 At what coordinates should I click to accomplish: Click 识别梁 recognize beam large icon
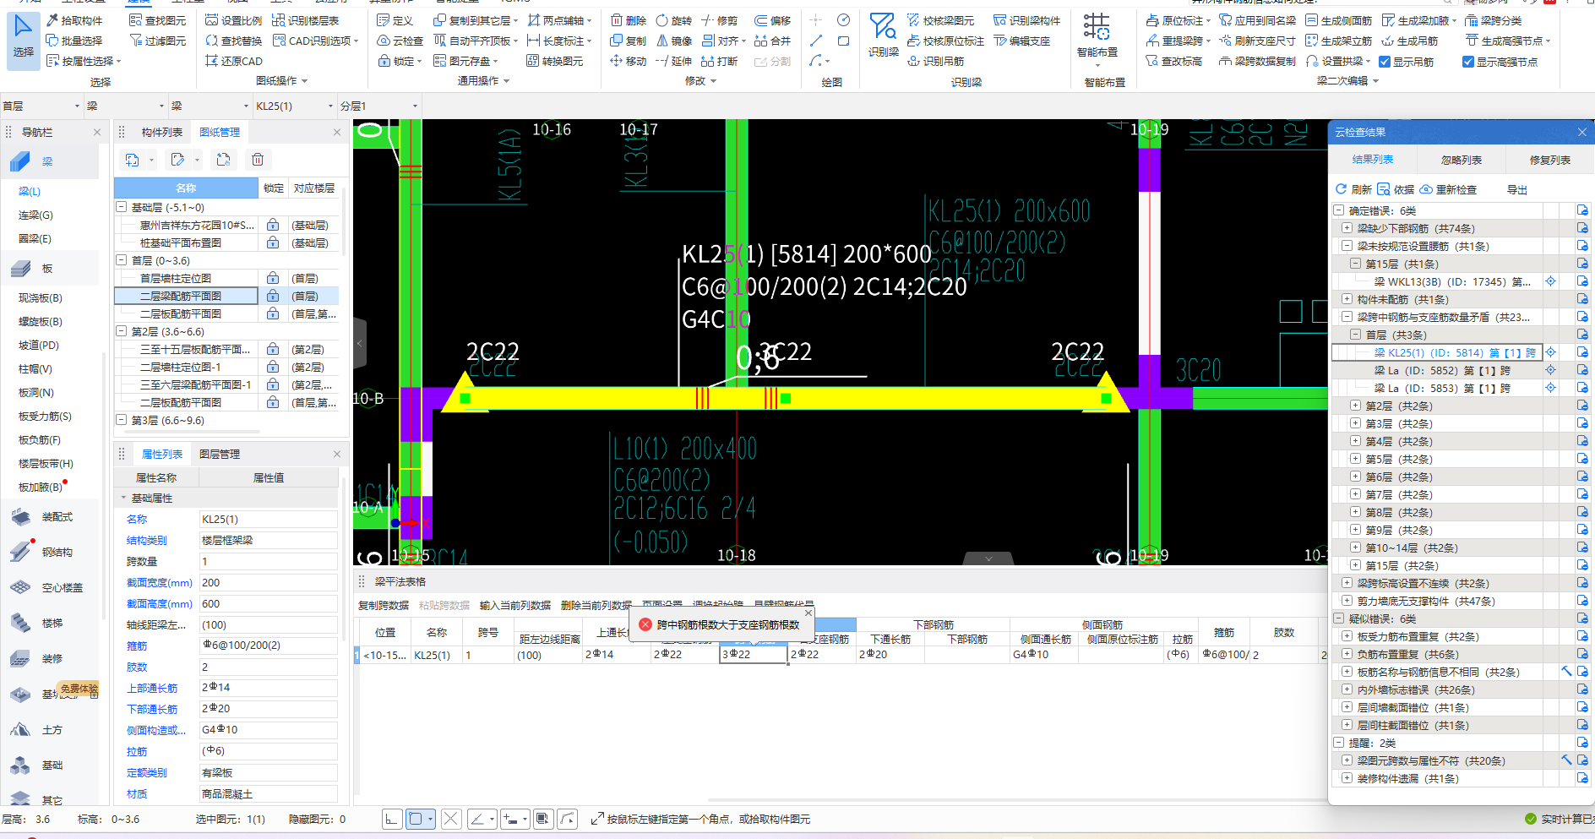point(883,35)
